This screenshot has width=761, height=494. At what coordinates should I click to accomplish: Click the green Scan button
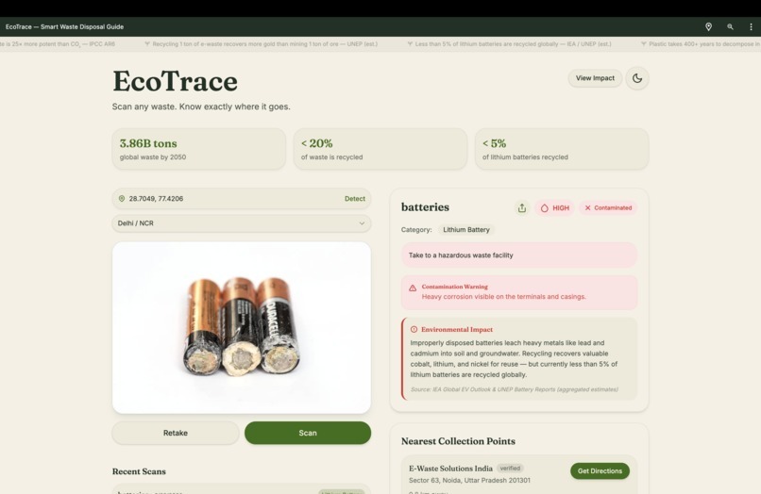[x=308, y=433]
